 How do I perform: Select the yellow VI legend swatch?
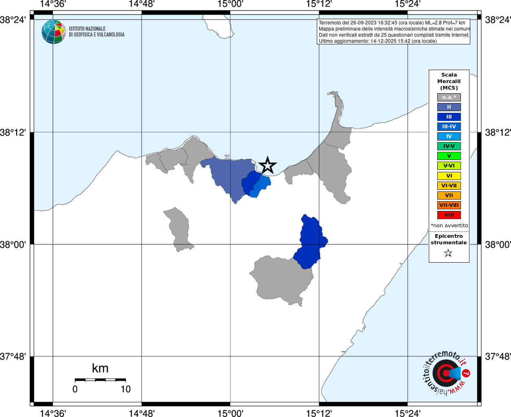click(x=449, y=176)
